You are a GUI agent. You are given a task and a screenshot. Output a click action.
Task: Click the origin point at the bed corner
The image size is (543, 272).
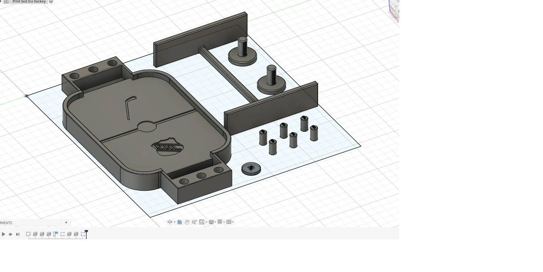coord(26,96)
